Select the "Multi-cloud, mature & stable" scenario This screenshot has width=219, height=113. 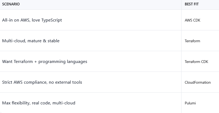pos(31,41)
